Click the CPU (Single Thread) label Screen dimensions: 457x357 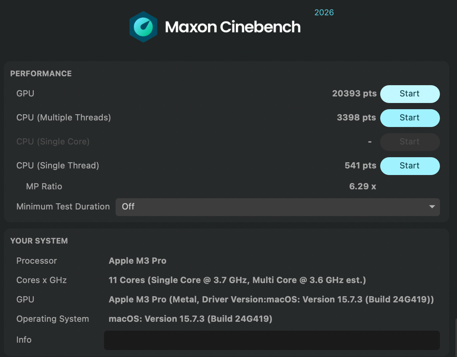(58, 165)
